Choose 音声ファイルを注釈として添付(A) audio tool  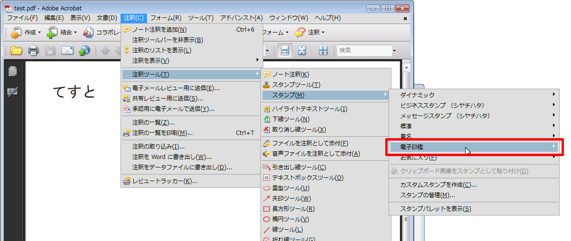click(327, 154)
